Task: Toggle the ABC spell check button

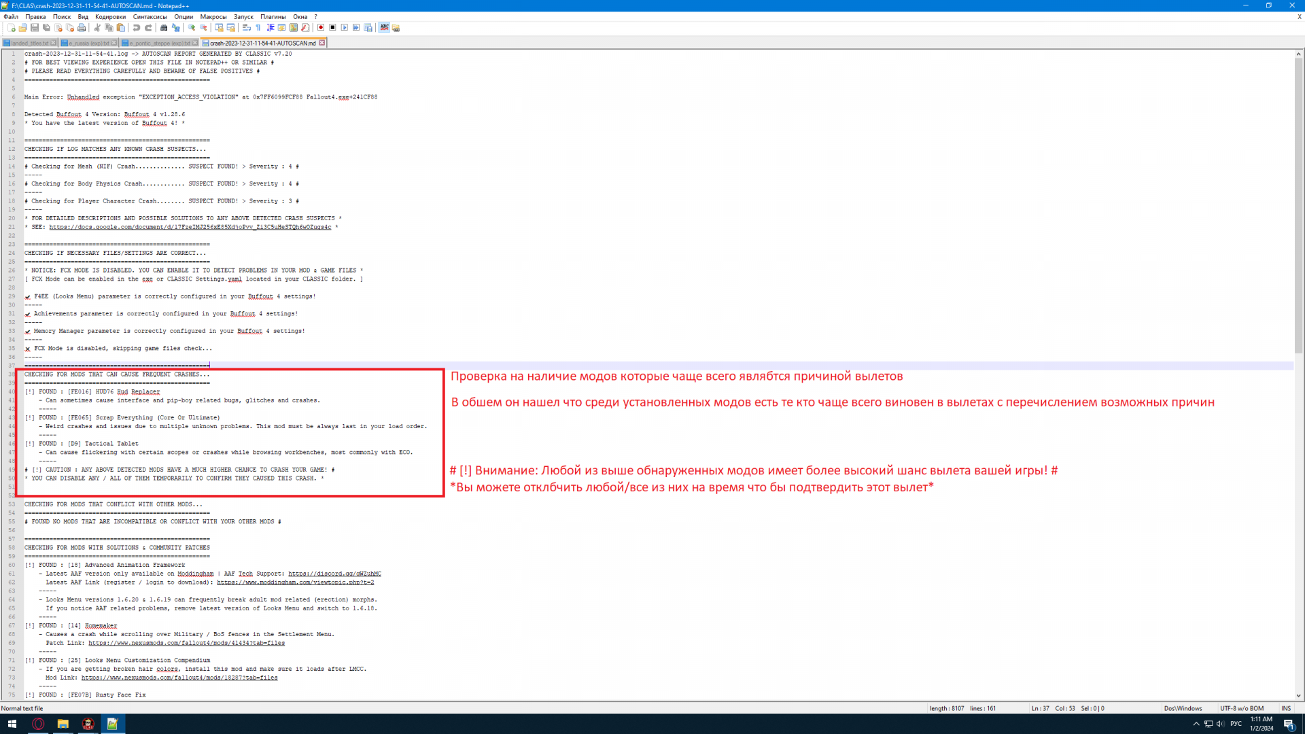Action: 385,28
